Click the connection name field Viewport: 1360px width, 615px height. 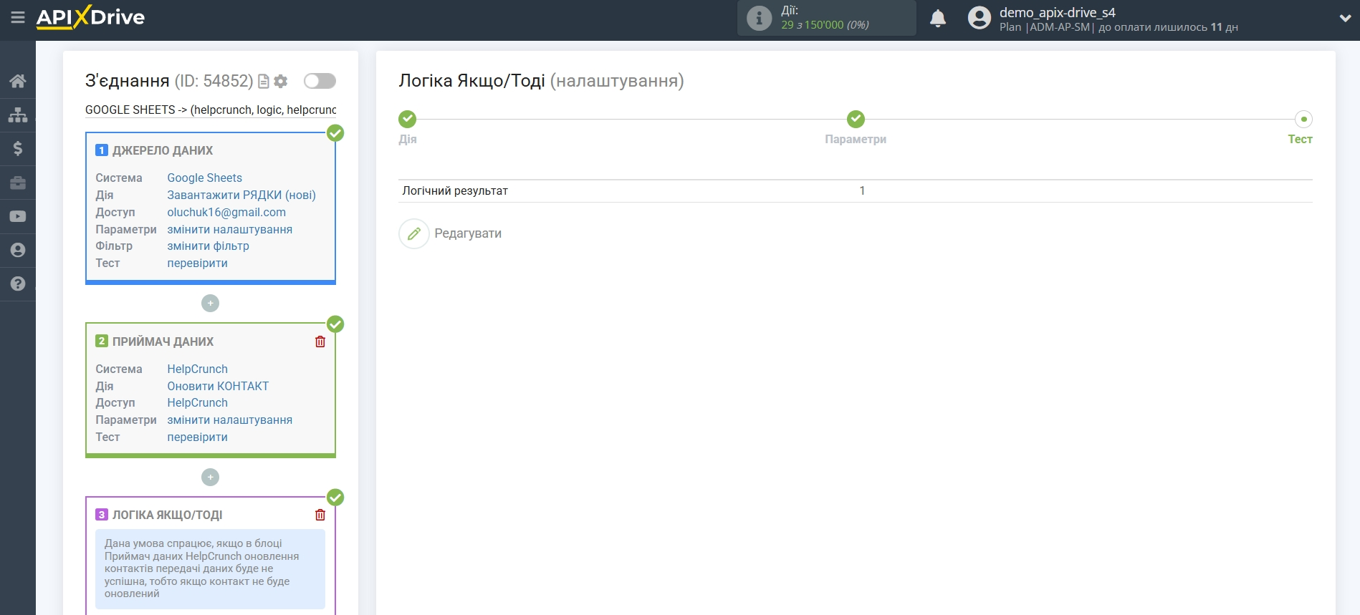pos(211,110)
